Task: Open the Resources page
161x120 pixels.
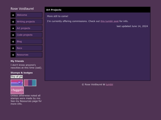Action: 27,55
